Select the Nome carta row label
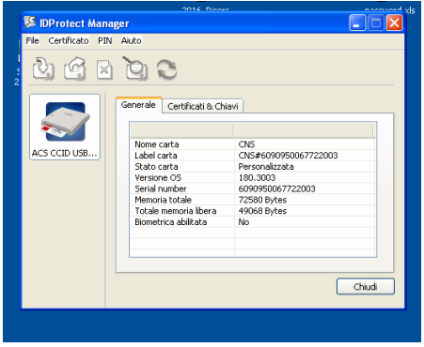 click(157, 144)
